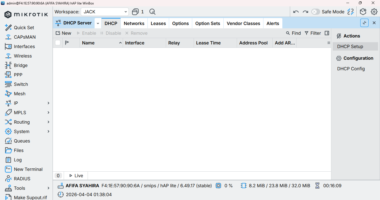The height and width of the screenshot is (200, 380).
Task: Click the redo arrow icon
Action: pos(305,12)
